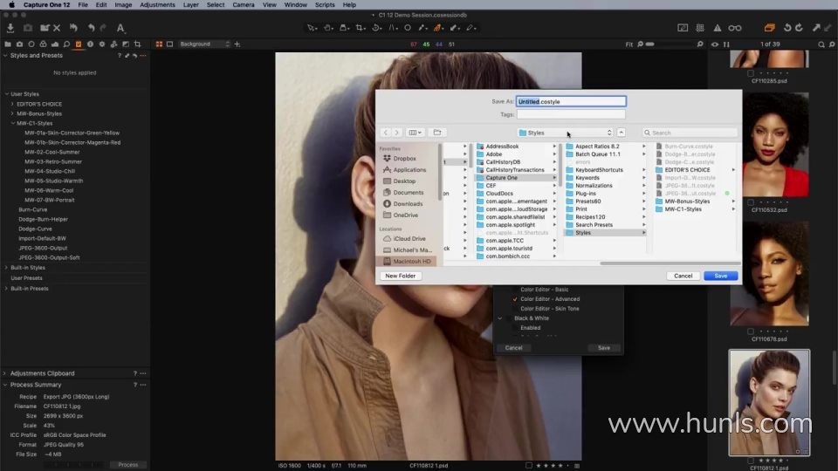The width and height of the screenshot is (838, 471).
Task: Click the Save As filename field
Action: tap(571, 102)
